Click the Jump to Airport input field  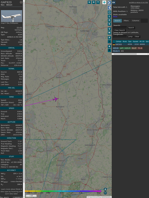click(120, 36)
